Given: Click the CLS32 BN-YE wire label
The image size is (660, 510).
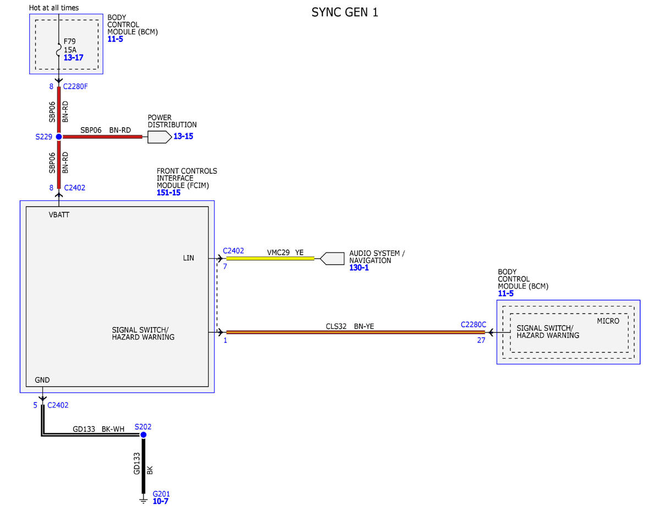Looking at the screenshot, I should 350,326.
